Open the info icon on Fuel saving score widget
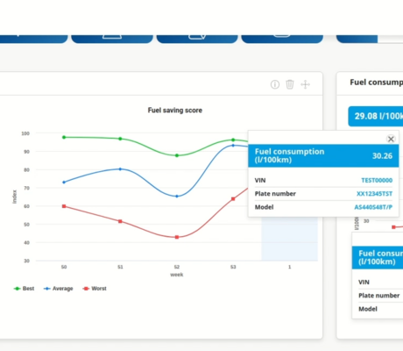 275,84
